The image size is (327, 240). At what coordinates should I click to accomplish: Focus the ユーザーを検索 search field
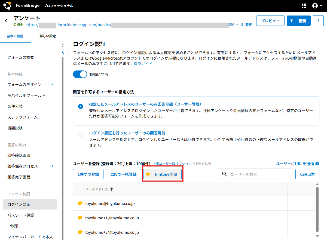point(259,174)
